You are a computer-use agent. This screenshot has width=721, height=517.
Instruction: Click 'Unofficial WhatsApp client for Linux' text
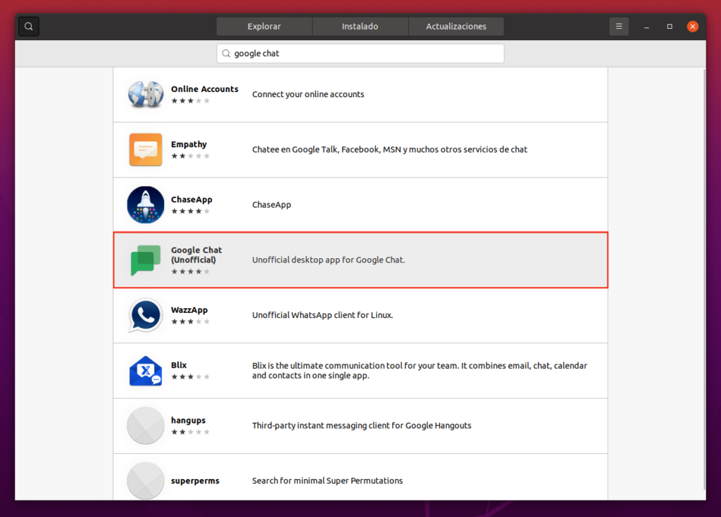pos(322,315)
